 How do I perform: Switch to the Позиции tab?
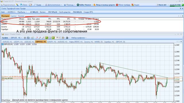(5, 16)
